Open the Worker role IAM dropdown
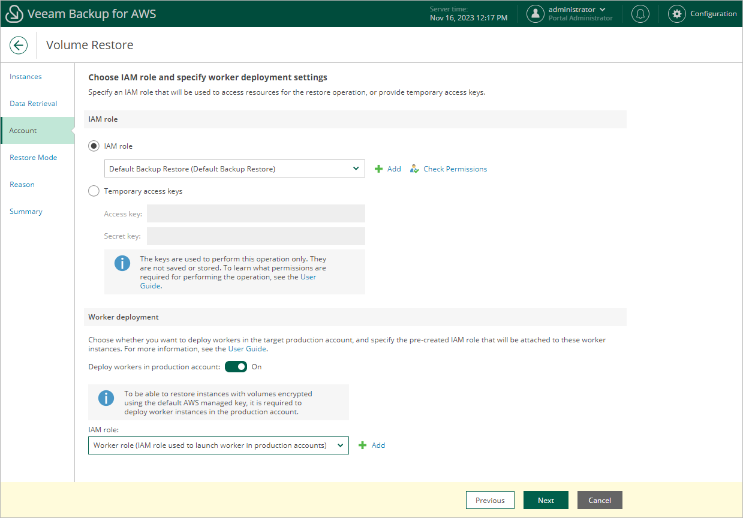The image size is (743, 518). (218, 445)
